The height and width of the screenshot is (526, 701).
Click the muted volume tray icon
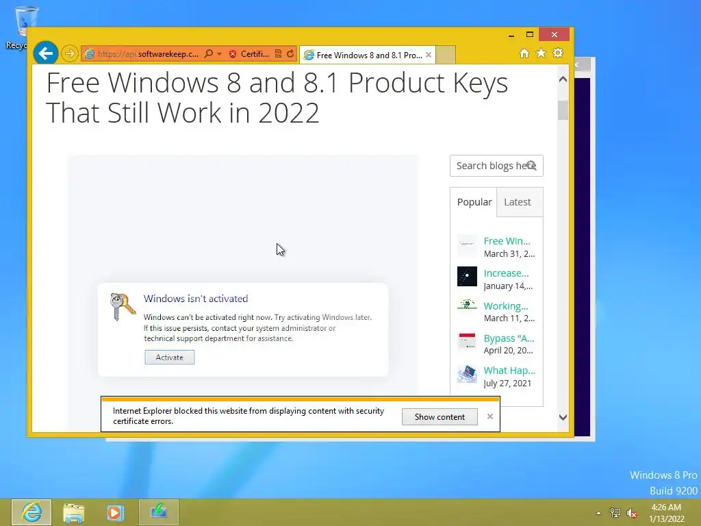coord(632,513)
